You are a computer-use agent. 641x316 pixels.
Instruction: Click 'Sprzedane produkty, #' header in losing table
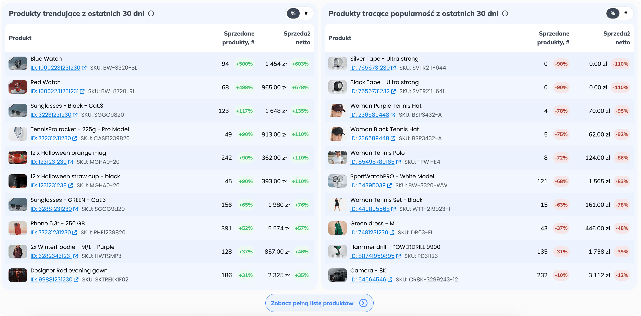[x=553, y=38]
